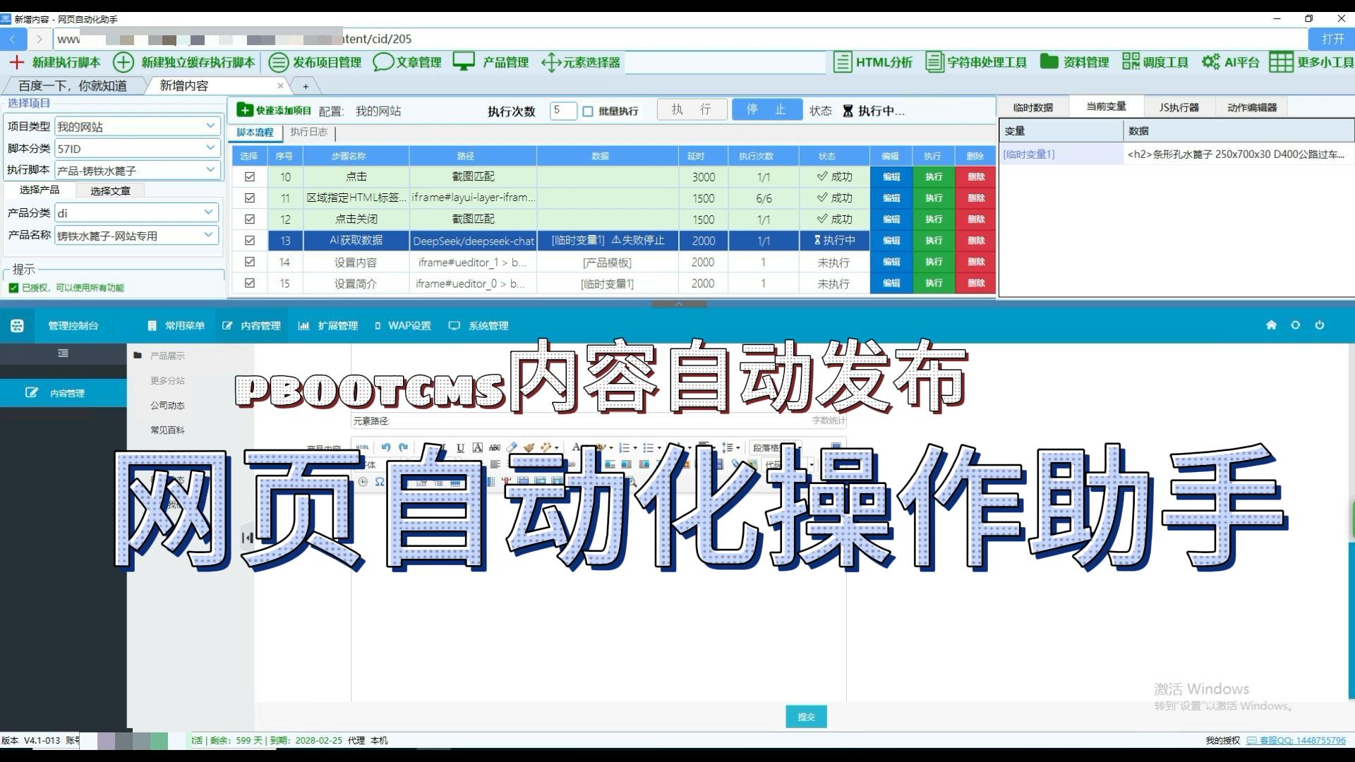Screen dimensions: 1355x762
Task: Click the home icon in the CMS header
Action: (1271, 325)
